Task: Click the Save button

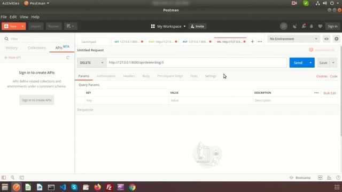Action: coord(323,63)
